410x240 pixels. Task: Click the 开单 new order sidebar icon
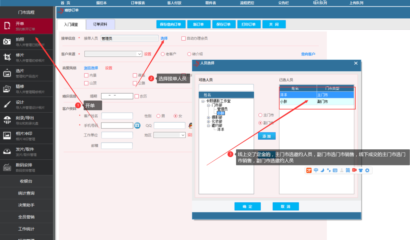point(7,26)
